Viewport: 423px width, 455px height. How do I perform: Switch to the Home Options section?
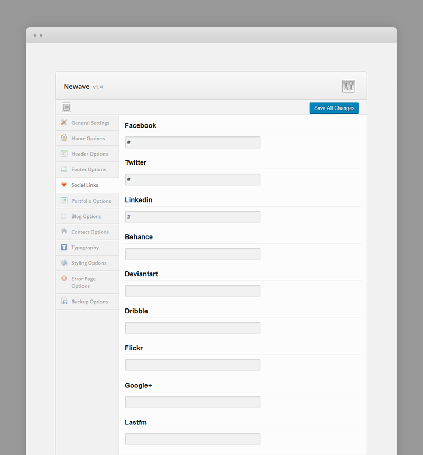[x=87, y=139]
